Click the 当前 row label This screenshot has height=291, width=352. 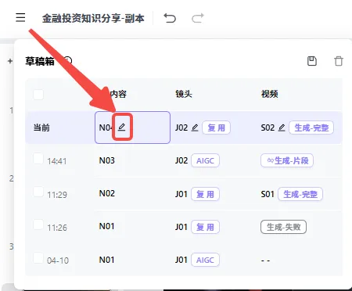[x=41, y=128]
